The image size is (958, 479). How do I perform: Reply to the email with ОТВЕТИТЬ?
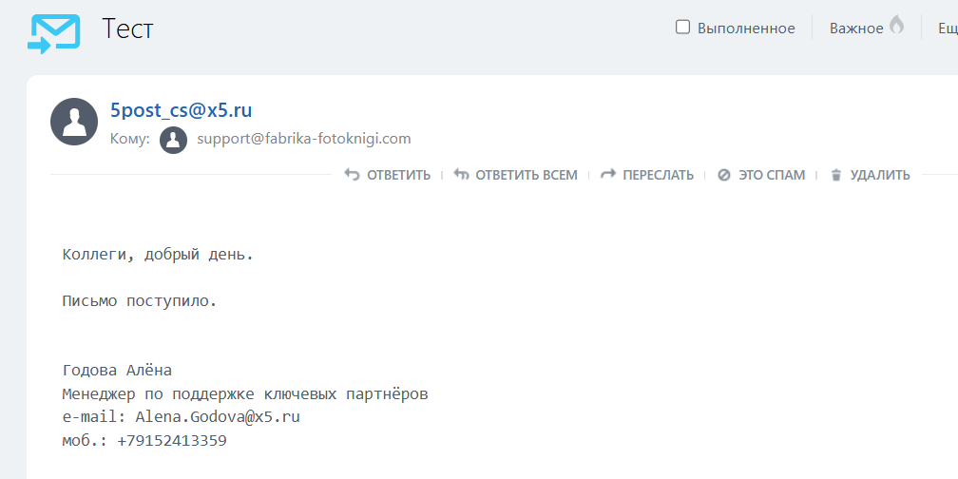click(388, 175)
